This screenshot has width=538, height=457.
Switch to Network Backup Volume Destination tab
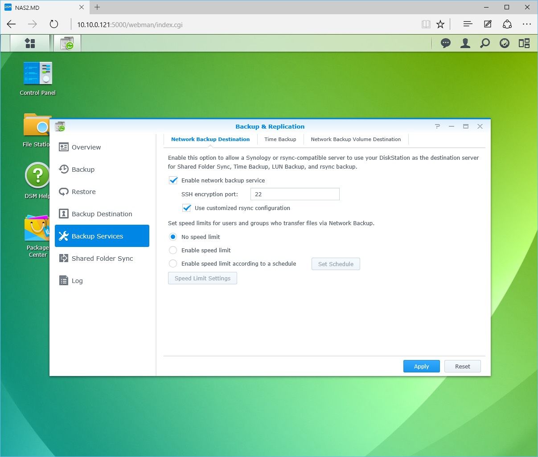point(356,139)
